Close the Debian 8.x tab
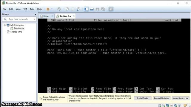191x107 pixels. [74, 16]
